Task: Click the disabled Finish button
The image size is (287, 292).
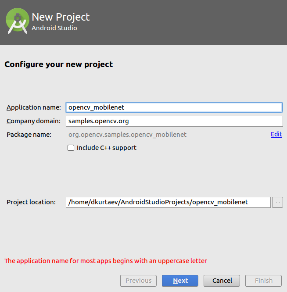Action: click(263, 281)
